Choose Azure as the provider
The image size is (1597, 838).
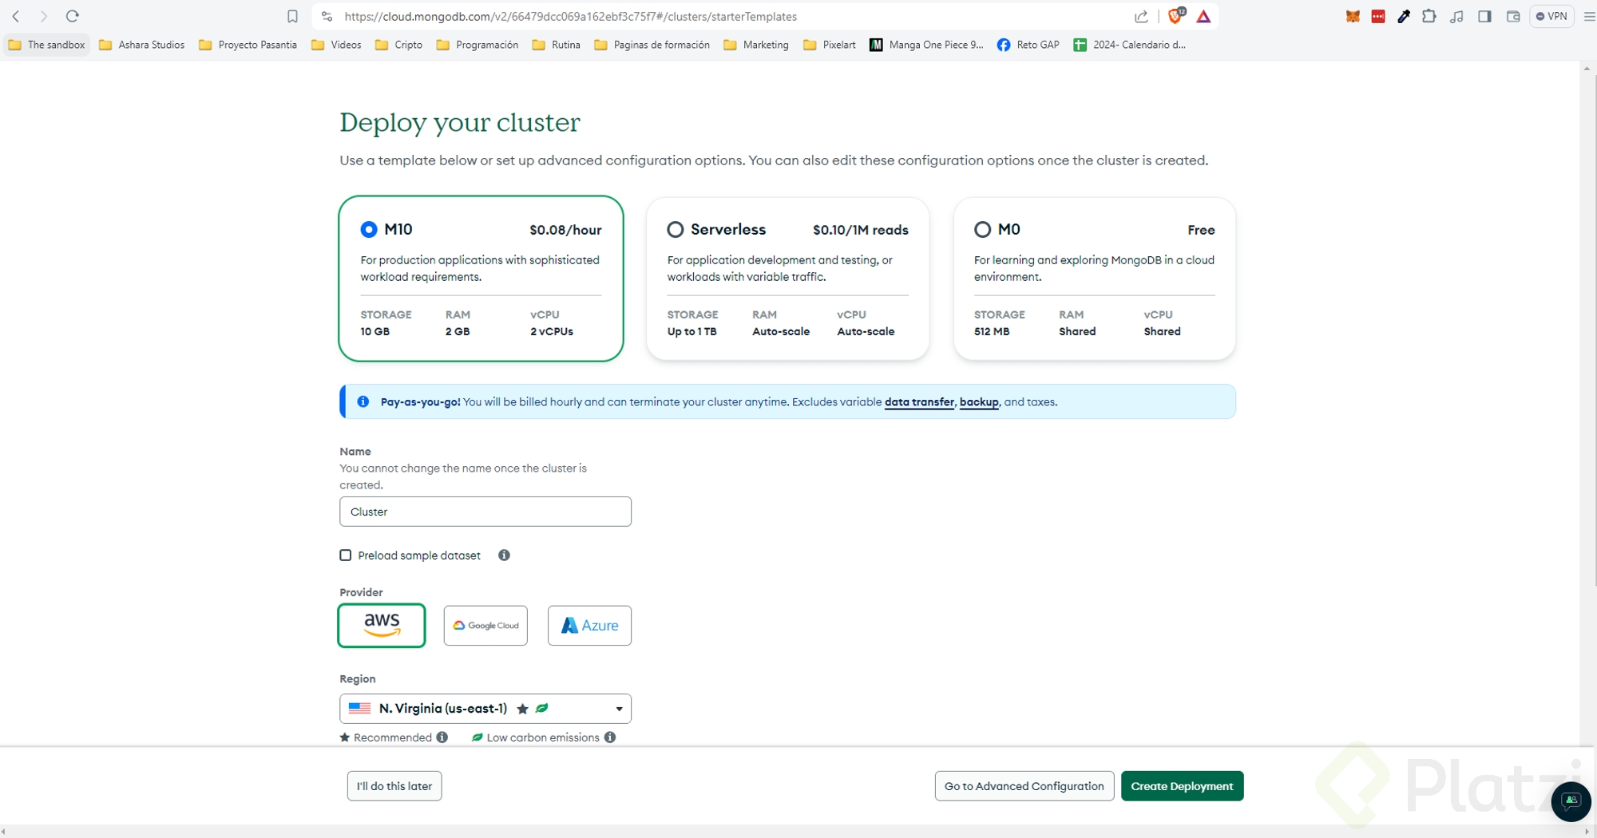click(x=589, y=626)
